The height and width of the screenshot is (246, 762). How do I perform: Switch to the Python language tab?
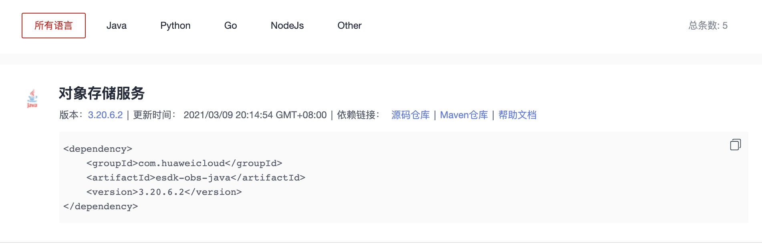point(175,25)
